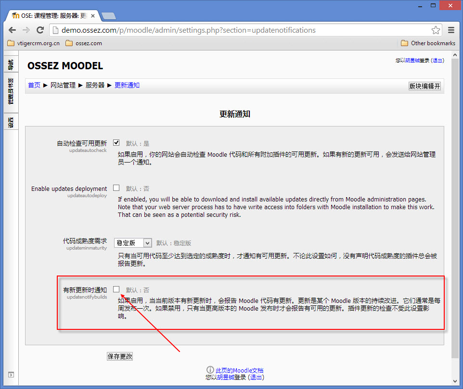Reload the page with refresh icon

pos(40,30)
